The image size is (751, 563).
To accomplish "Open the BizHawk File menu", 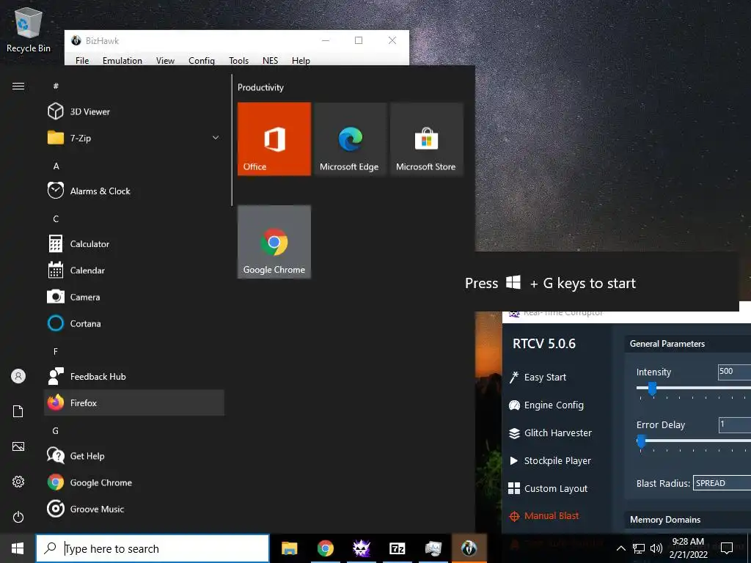I will point(82,60).
